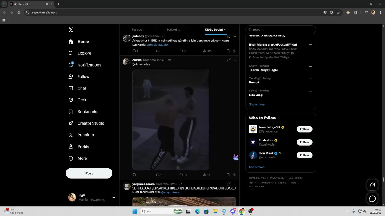Expand the More menu in the sidebar

pyautogui.click(x=78, y=158)
